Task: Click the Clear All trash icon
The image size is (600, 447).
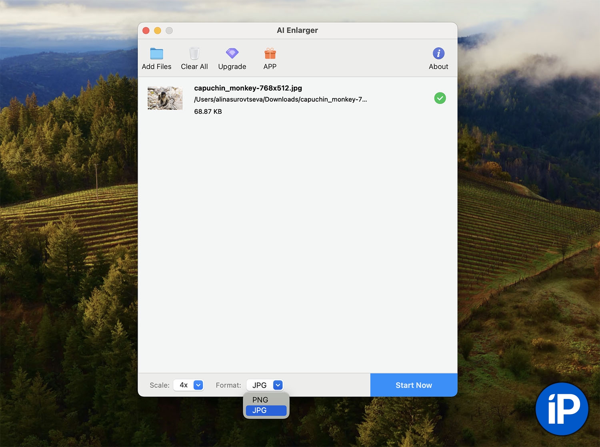Action: (194, 54)
